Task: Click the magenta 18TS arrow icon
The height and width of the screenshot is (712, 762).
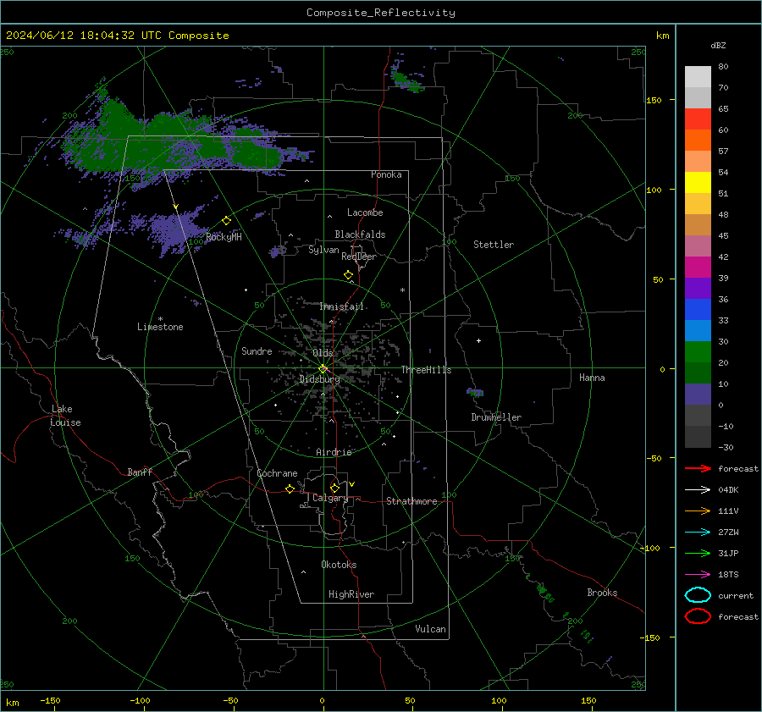Action: point(698,575)
